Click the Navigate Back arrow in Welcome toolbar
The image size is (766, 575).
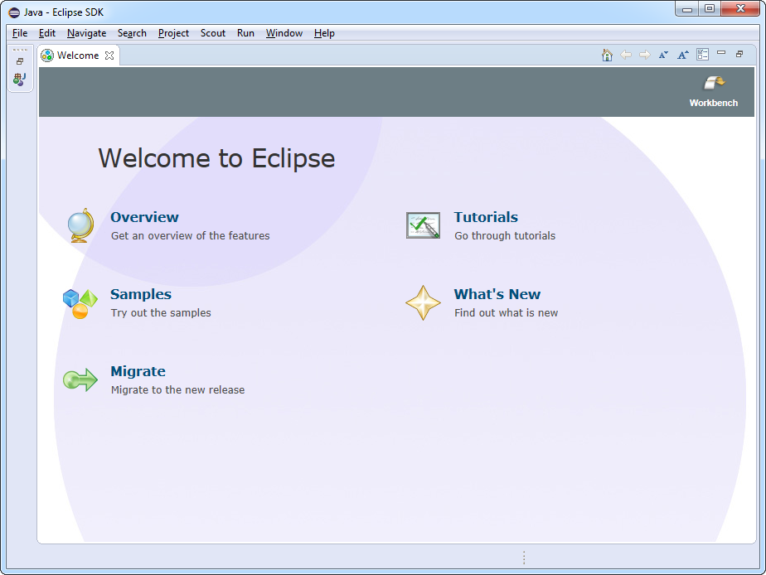(x=626, y=55)
